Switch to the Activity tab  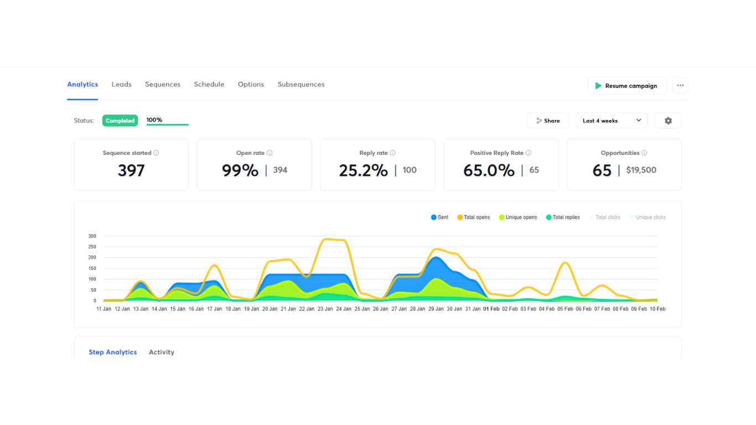pyautogui.click(x=162, y=353)
